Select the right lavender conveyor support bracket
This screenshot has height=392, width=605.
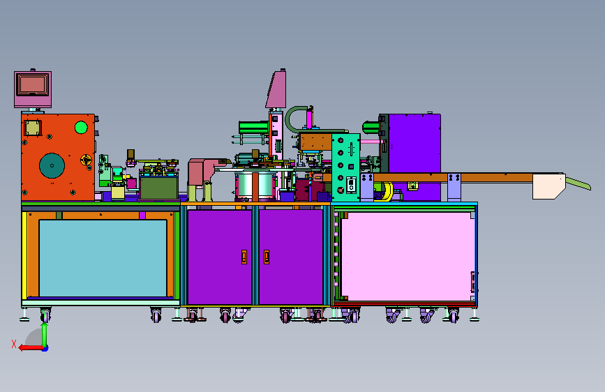[454, 187]
